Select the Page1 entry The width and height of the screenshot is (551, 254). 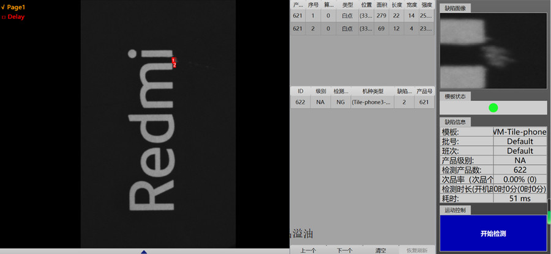(x=13, y=7)
